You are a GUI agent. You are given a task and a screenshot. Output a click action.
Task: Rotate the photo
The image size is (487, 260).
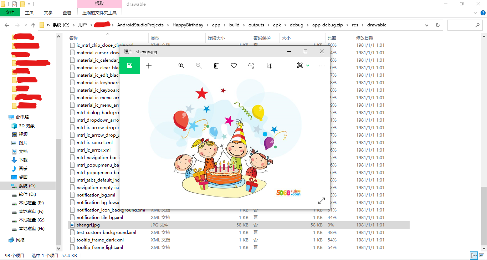pos(251,66)
